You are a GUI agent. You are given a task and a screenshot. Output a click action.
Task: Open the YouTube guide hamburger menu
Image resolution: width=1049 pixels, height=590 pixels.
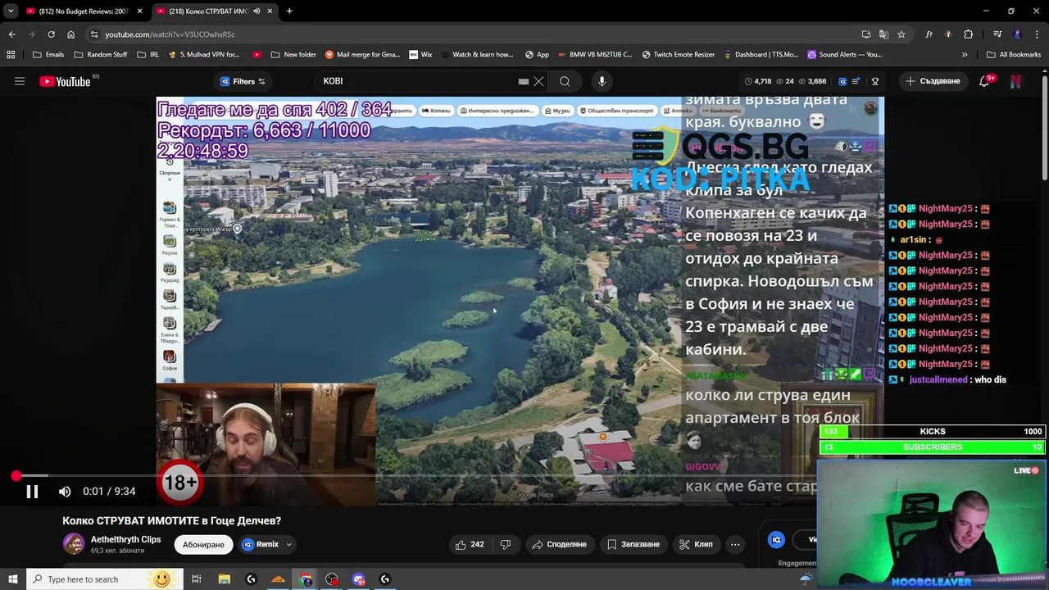tap(20, 81)
